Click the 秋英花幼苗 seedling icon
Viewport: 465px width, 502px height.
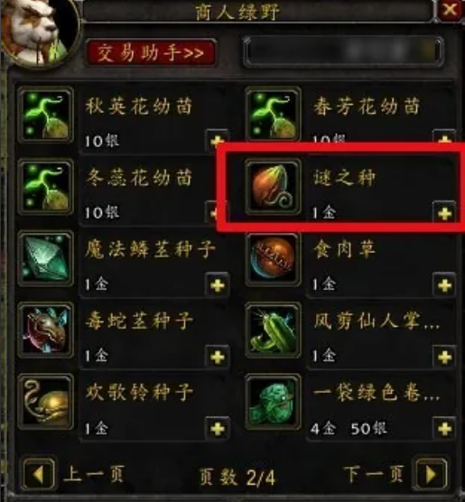pos(46,115)
